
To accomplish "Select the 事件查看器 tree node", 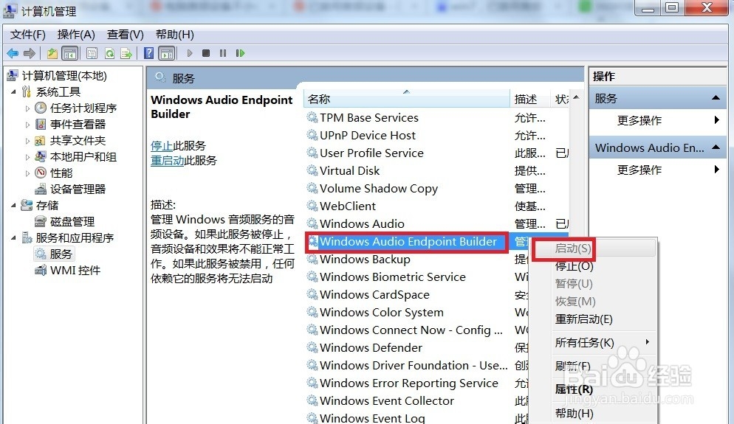I will tap(78, 125).
